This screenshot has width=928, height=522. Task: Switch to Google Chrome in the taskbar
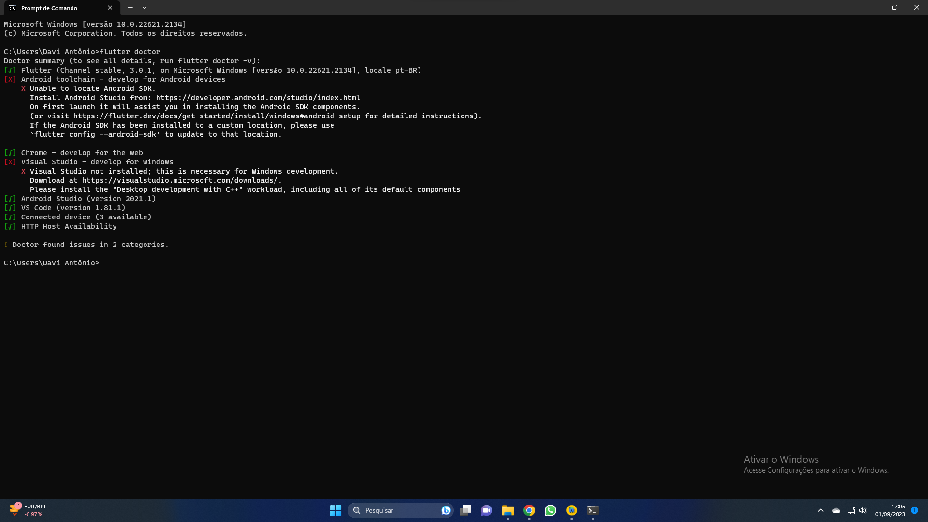tap(529, 510)
